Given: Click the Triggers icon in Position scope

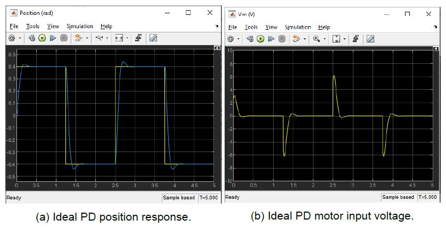Looking at the screenshot, I should [x=137, y=38].
